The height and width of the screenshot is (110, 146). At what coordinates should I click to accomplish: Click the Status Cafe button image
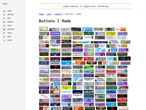65,29
